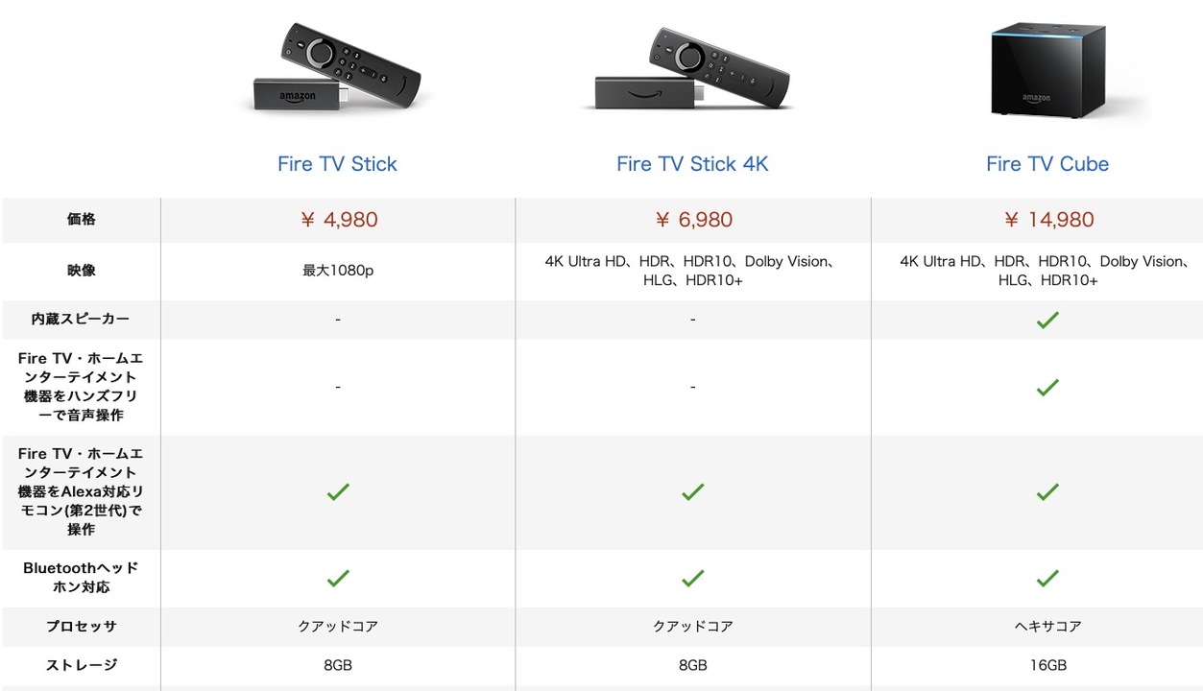Screen dimensions: 1203x691
Task: Click the 価格 row header
Action: click(x=81, y=220)
